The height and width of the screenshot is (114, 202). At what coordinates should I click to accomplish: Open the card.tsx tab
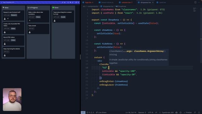161,3
